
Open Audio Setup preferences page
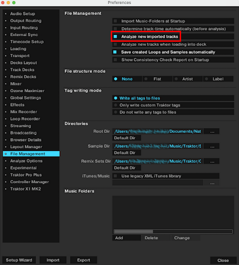(x=23, y=14)
